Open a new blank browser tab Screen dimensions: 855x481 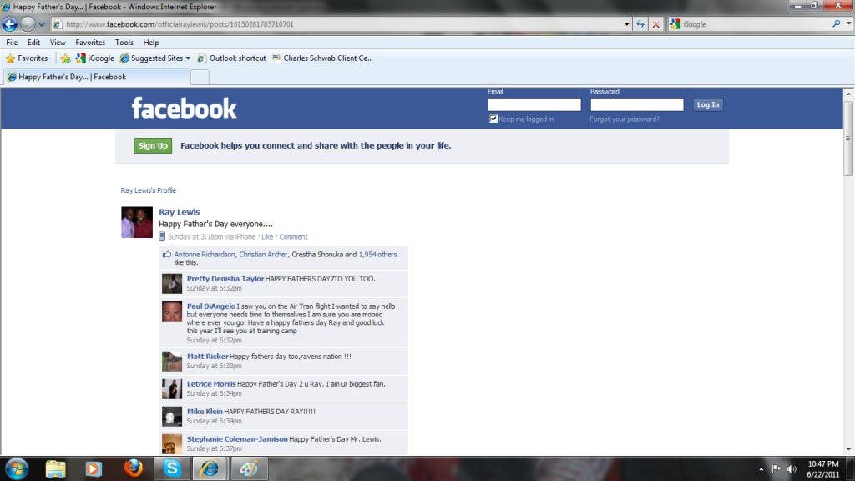[x=200, y=78]
